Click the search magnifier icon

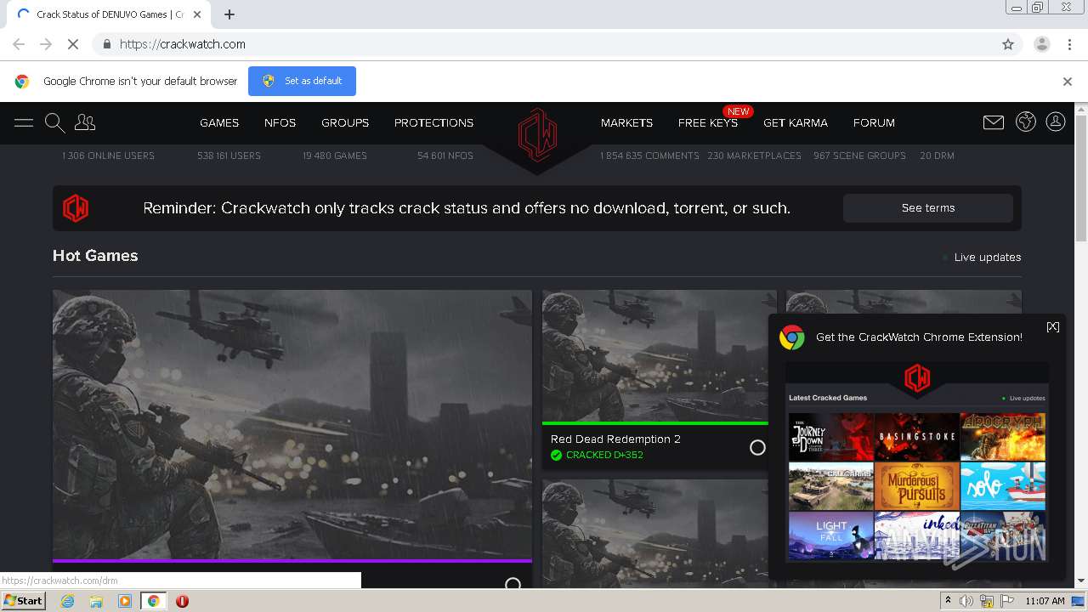pyautogui.click(x=54, y=123)
